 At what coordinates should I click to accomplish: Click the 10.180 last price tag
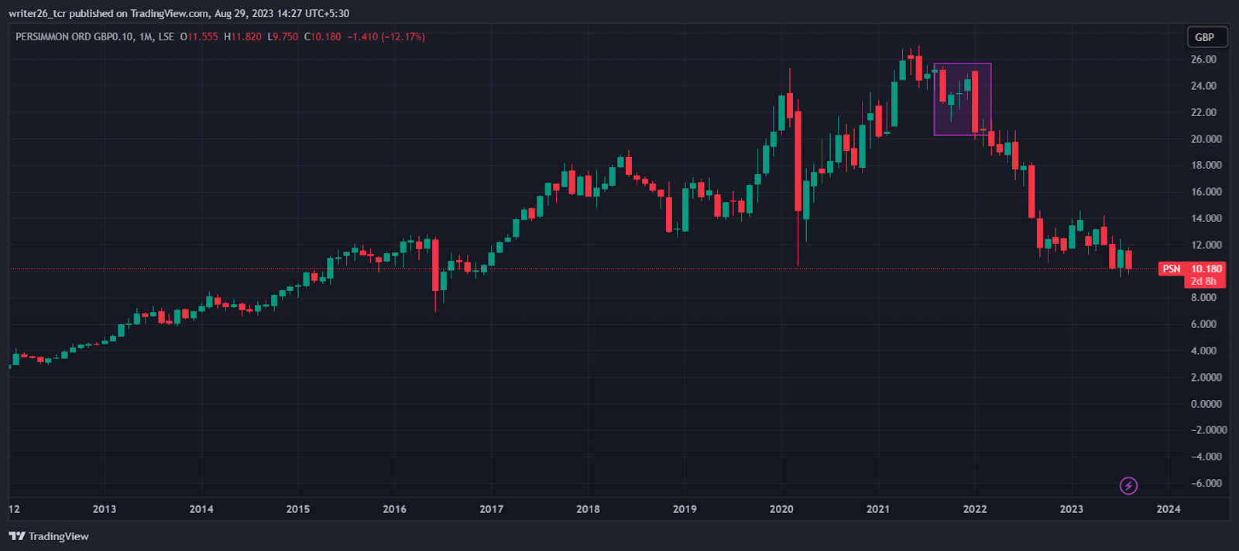(1206, 269)
